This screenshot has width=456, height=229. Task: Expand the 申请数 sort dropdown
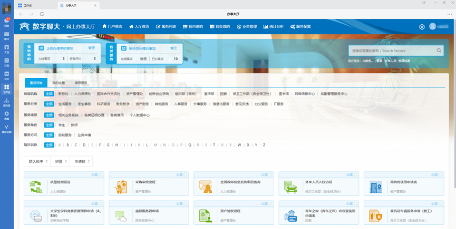coord(82,161)
